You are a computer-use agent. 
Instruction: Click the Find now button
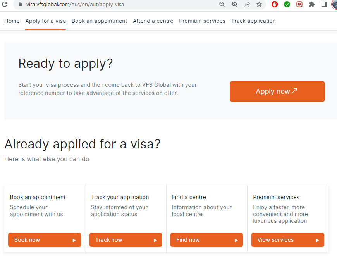(x=206, y=240)
